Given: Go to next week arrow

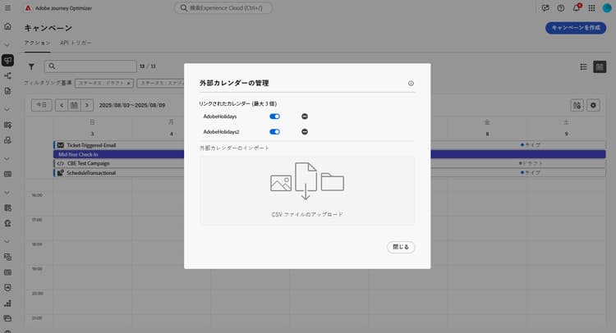Looking at the screenshot, I should pos(87,105).
